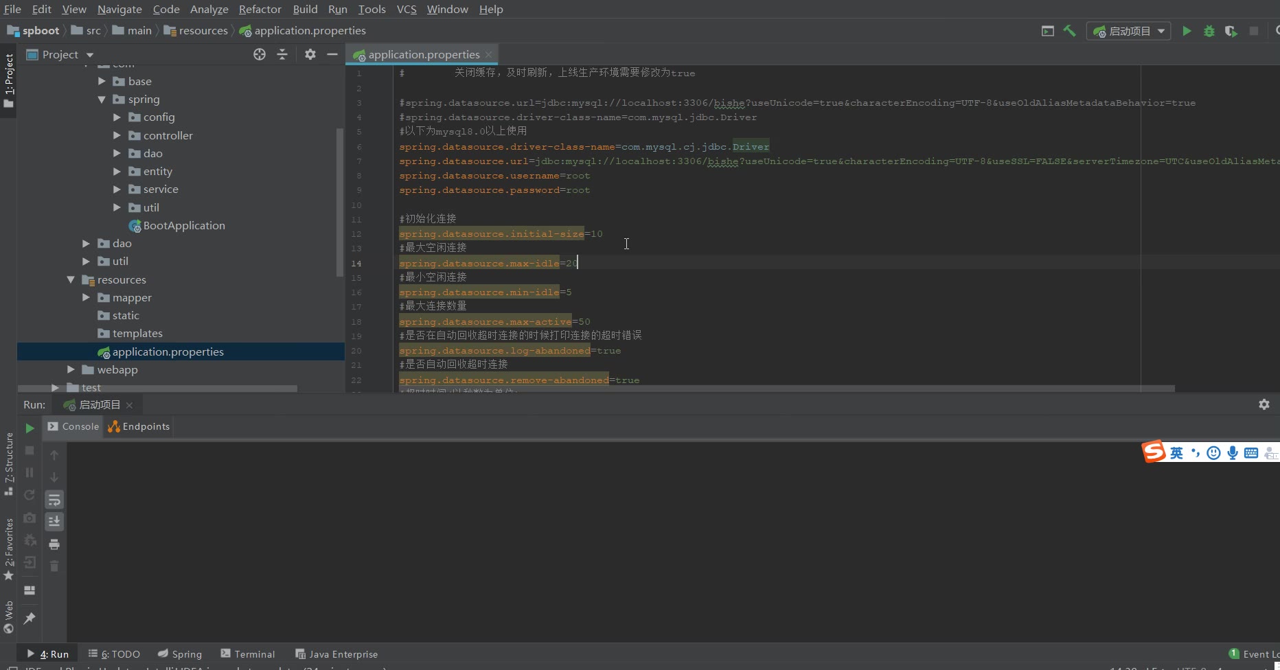Clear console with the trash icon

click(x=54, y=566)
